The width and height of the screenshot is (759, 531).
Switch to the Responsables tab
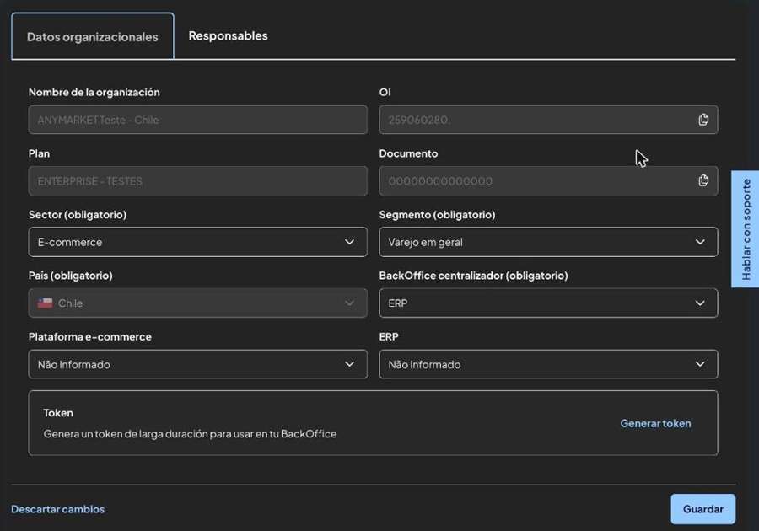(228, 35)
